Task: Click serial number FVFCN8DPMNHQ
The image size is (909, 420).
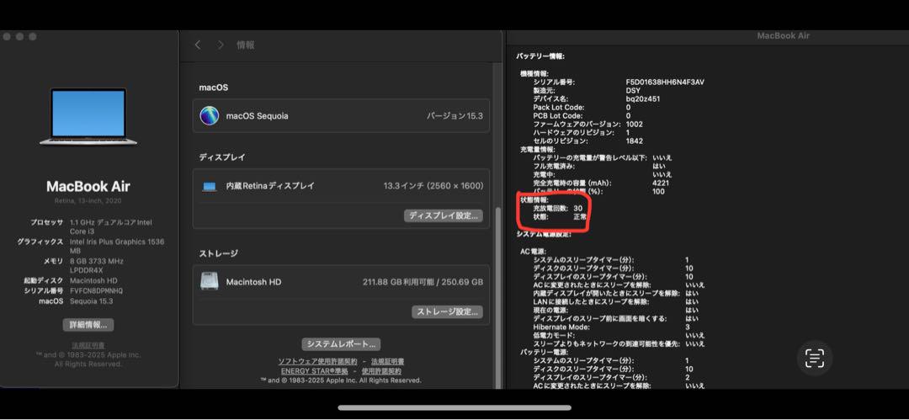Action: click(96, 290)
